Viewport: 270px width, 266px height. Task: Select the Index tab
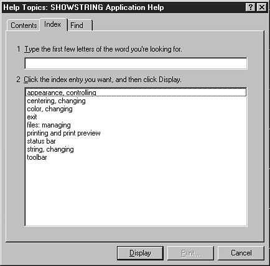[x=53, y=24]
